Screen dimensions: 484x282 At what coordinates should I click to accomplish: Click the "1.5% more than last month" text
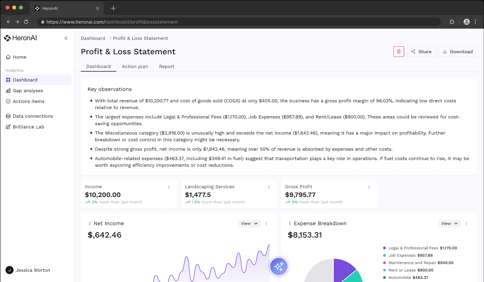point(218,202)
